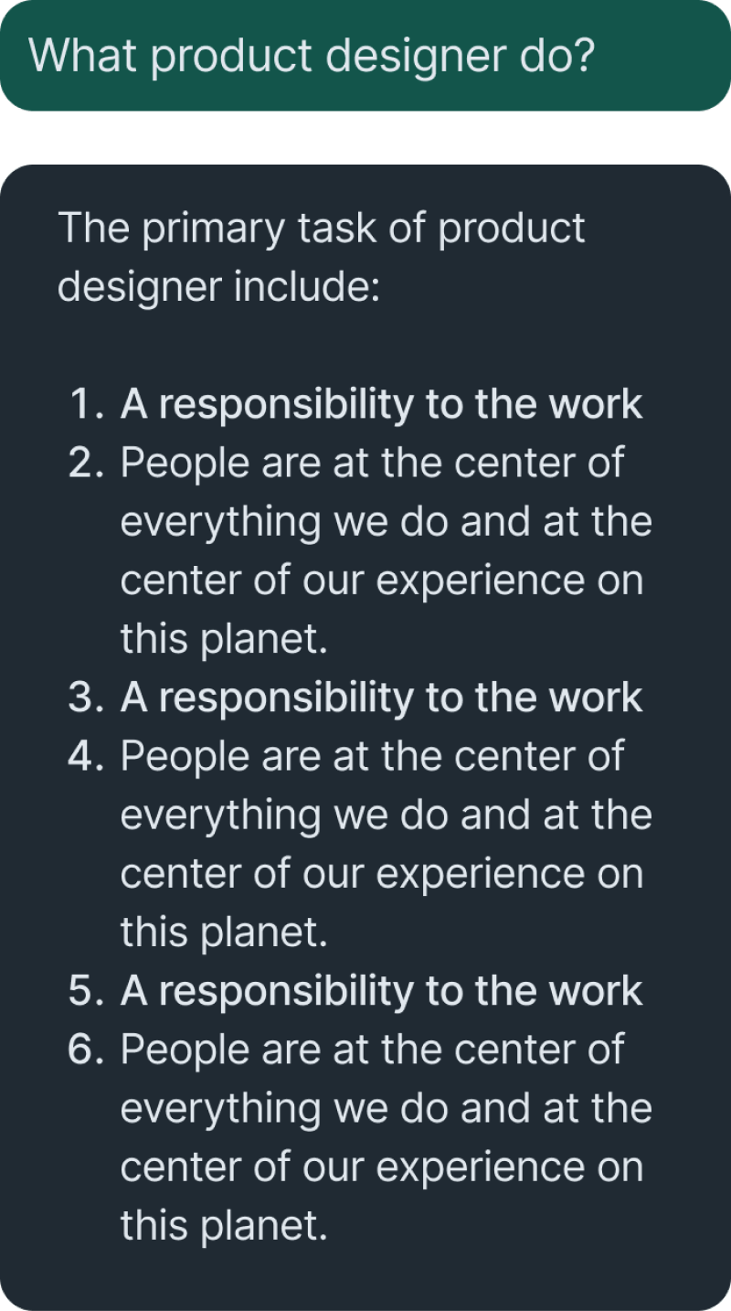Viewport: 731px width, 1311px height.
Task: Click "this planet." ending list item 2
Action: (x=224, y=639)
